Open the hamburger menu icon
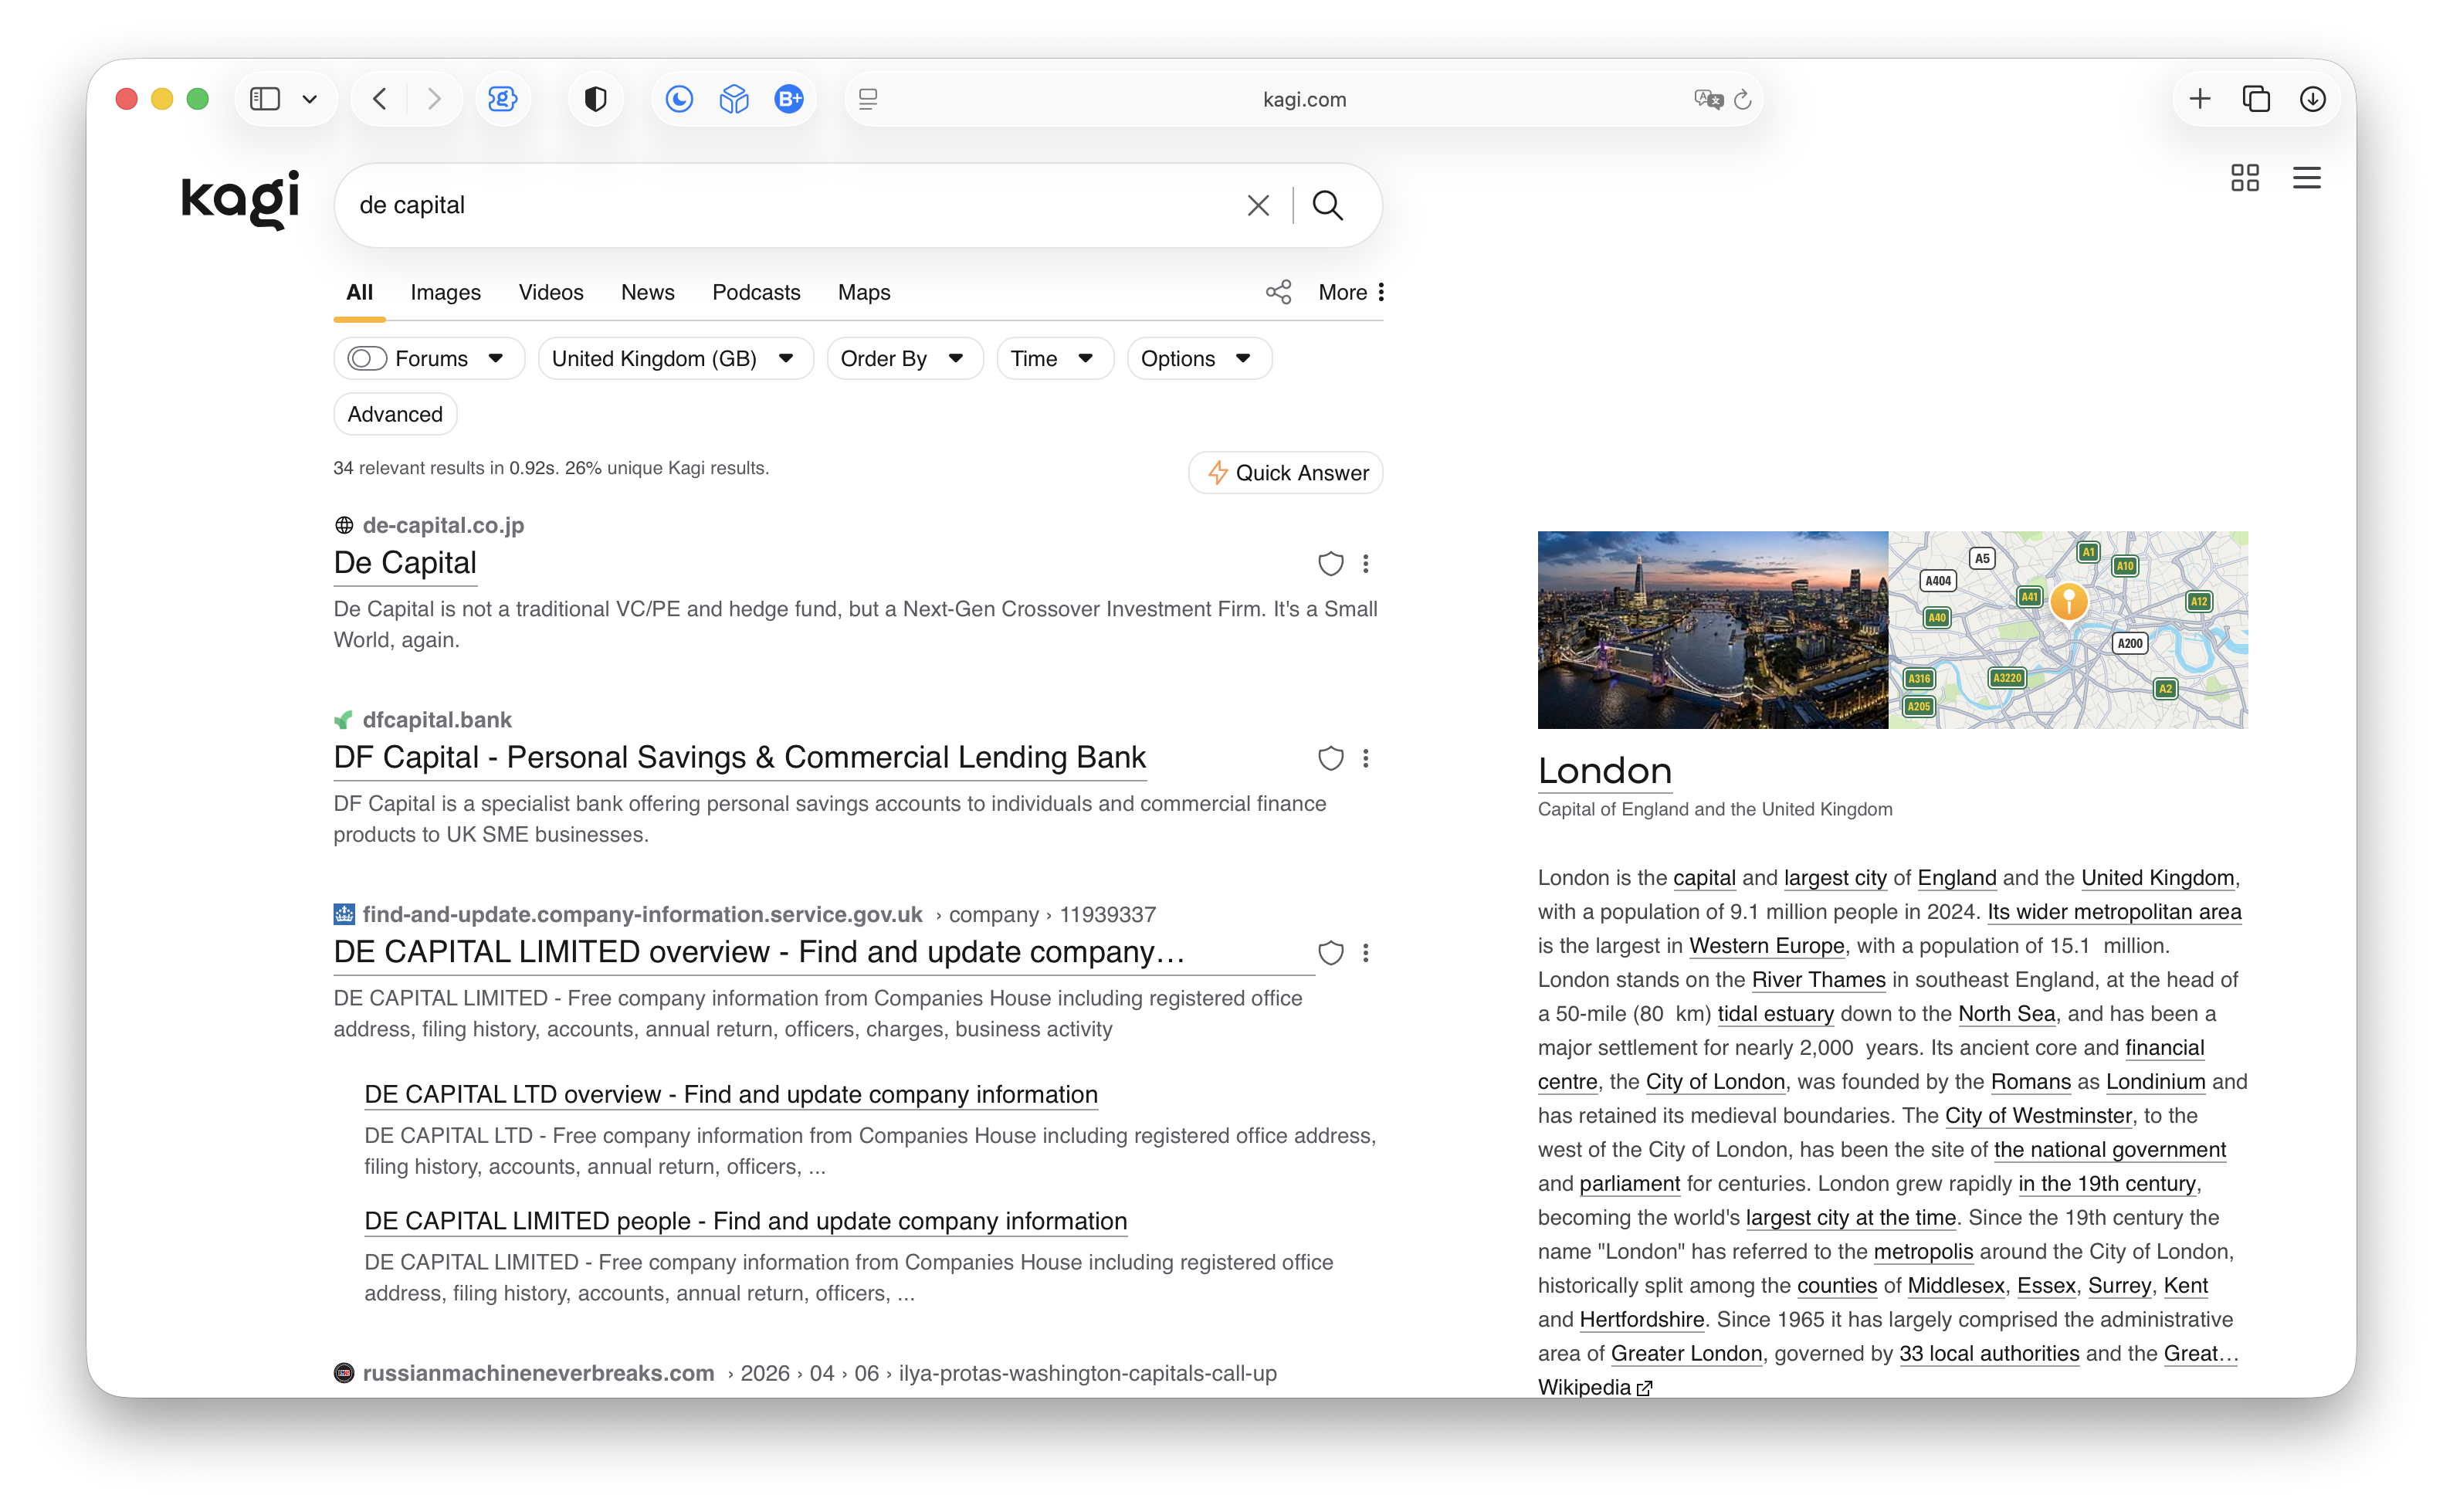 pyautogui.click(x=2307, y=178)
